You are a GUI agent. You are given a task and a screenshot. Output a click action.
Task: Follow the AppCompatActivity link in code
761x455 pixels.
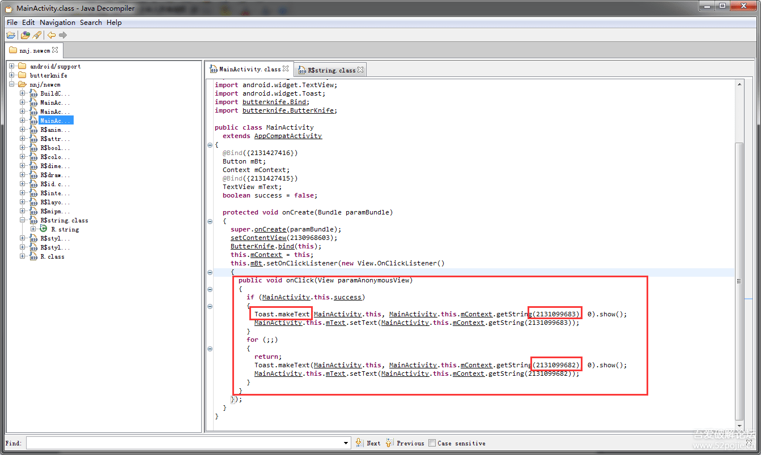coord(288,136)
